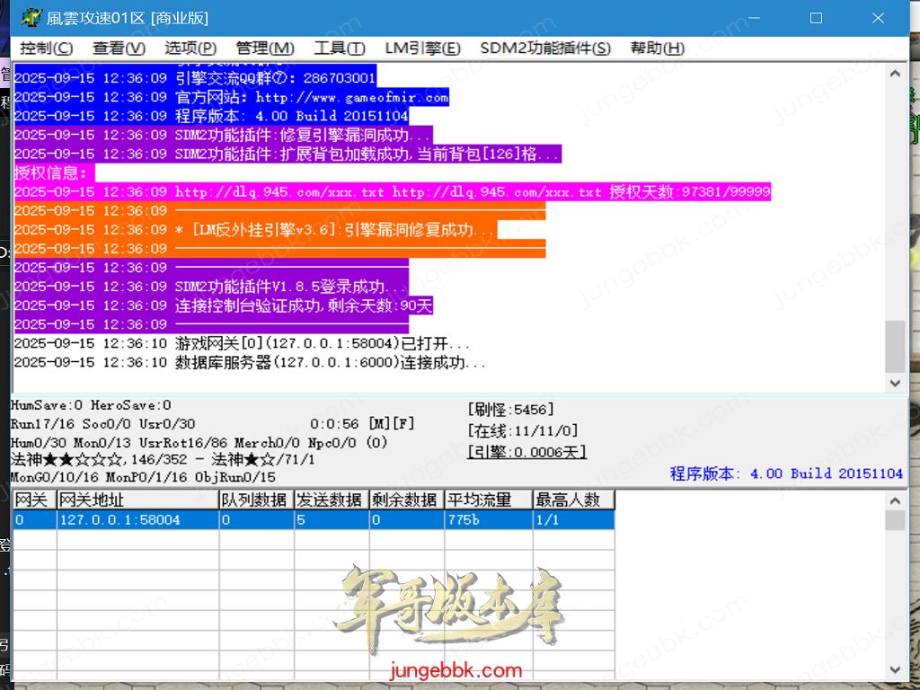The width and height of the screenshot is (920, 690).
Task: Click the 平均流量 column header
Action: click(x=488, y=500)
